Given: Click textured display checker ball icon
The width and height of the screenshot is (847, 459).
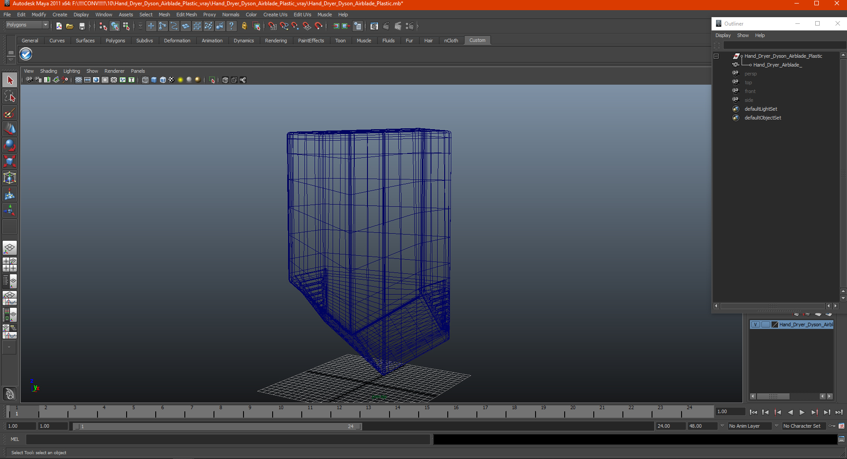Looking at the screenshot, I should coord(172,80).
